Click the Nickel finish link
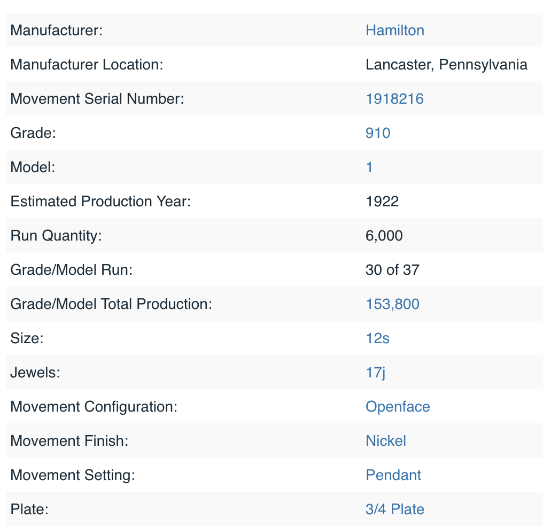This screenshot has height=526, width=543. tap(386, 441)
